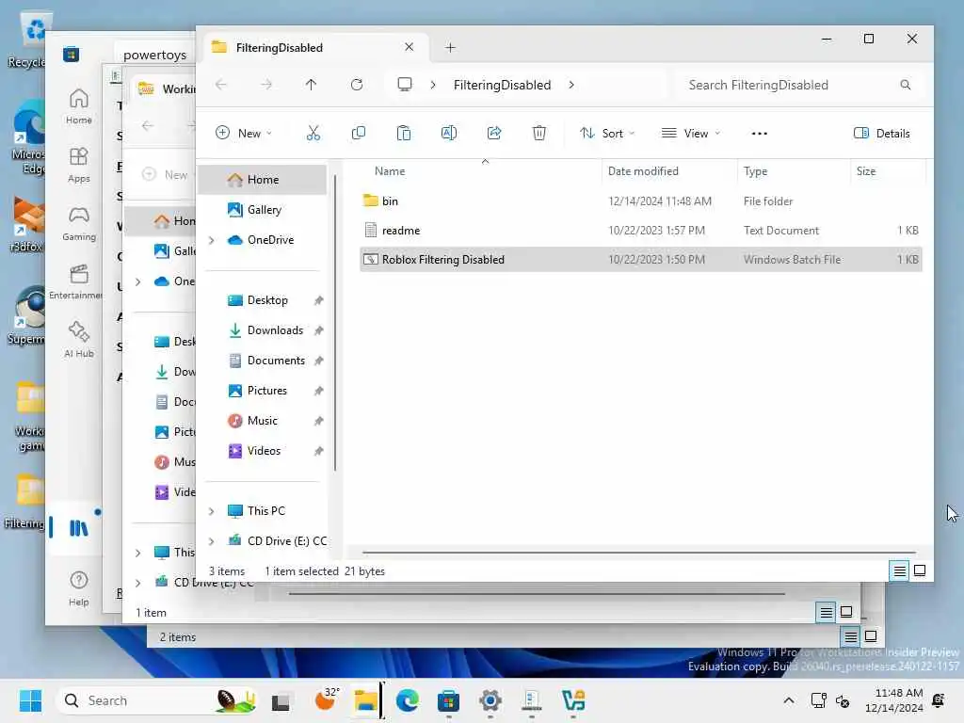Viewport: 964px width, 723px height.
Task: Select Gallery in navigation pane
Action: tap(263, 210)
